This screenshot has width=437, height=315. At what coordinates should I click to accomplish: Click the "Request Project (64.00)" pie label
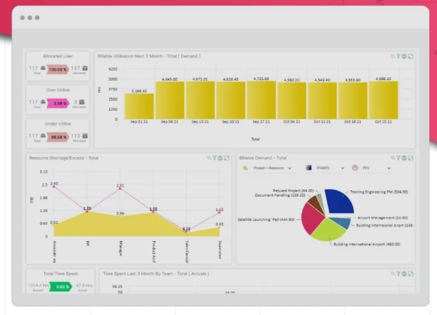[293, 191]
